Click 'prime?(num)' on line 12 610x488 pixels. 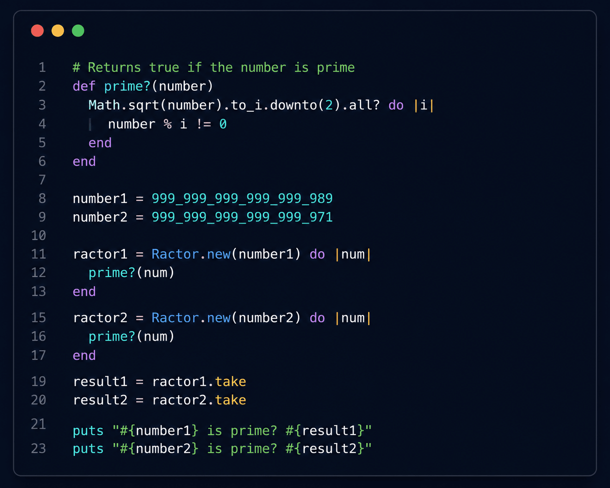pos(131,273)
